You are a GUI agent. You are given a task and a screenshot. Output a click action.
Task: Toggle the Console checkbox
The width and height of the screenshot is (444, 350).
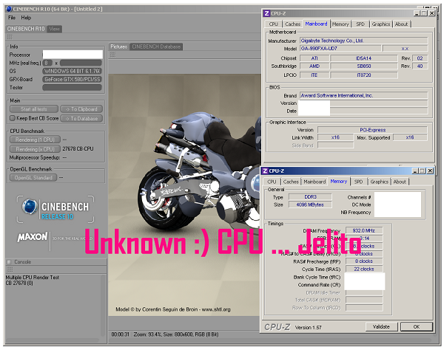[9, 262]
